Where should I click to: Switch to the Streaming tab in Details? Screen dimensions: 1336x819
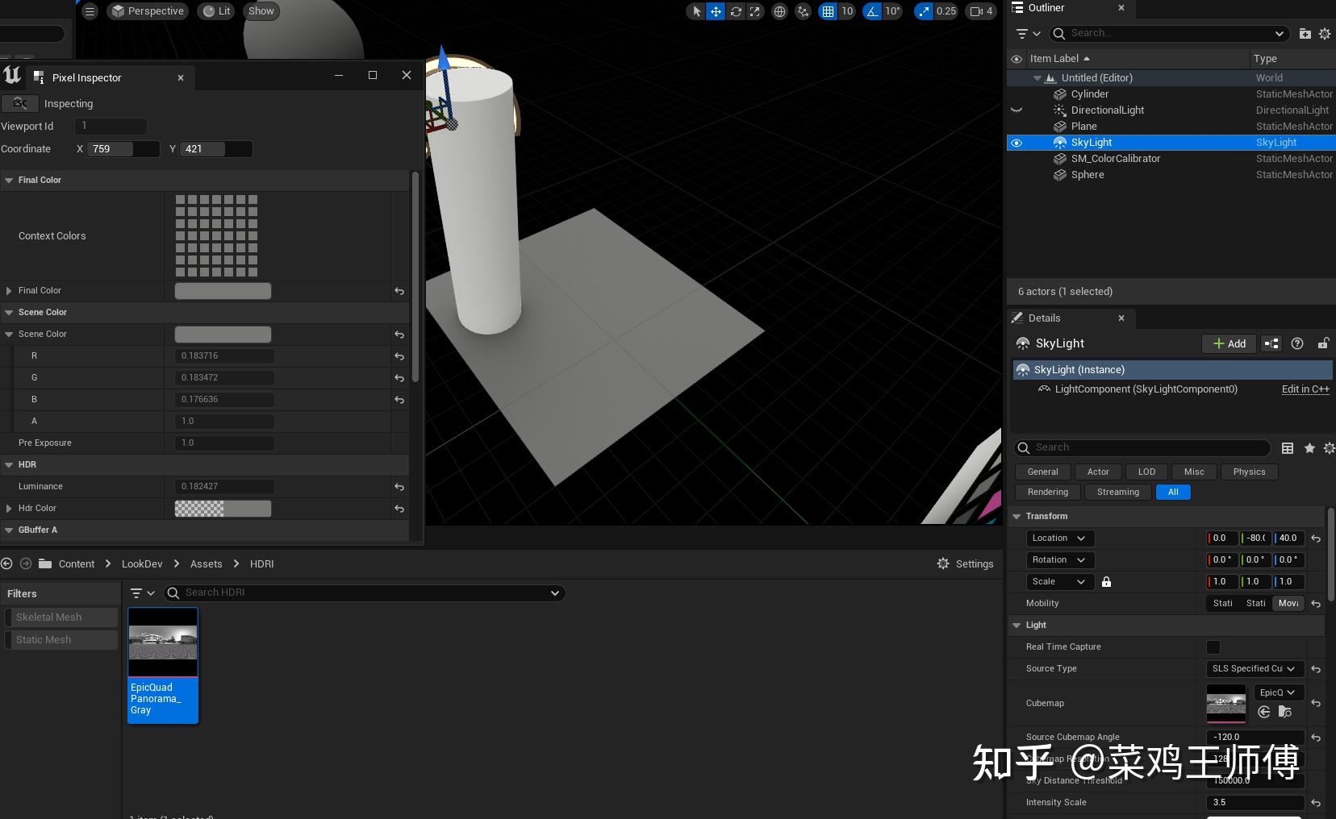click(x=1117, y=492)
